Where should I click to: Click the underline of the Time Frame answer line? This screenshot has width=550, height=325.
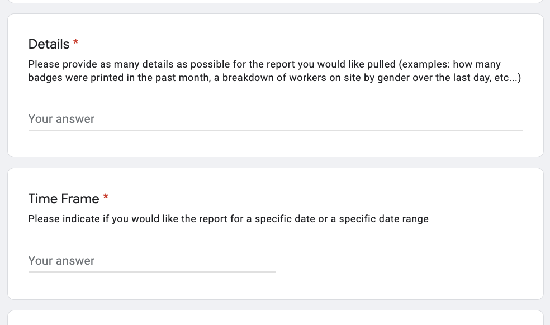click(x=151, y=270)
